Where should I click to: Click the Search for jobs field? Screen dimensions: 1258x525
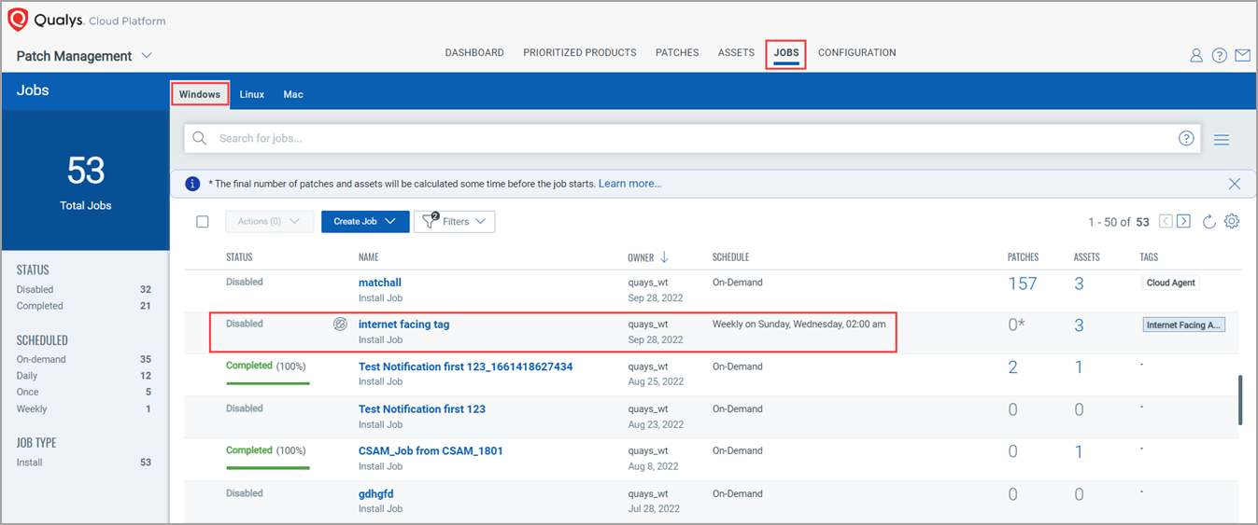pyautogui.click(x=691, y=138)
